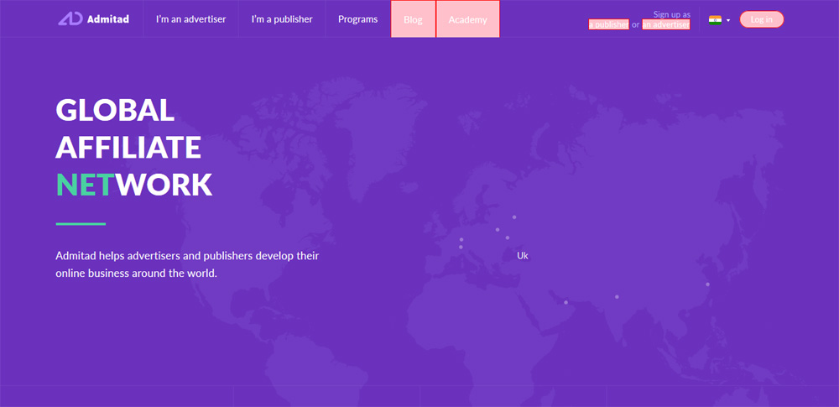
Task: Select the "Uk" label on the map
Action: coord(523,256)
